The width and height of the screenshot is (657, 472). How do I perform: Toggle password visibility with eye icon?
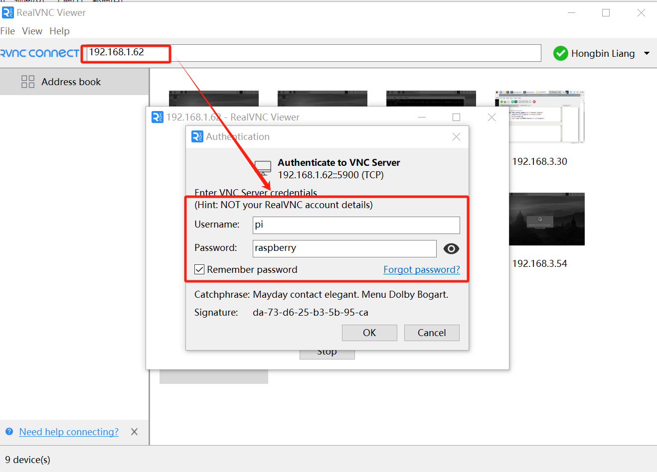tap(451, 248)
